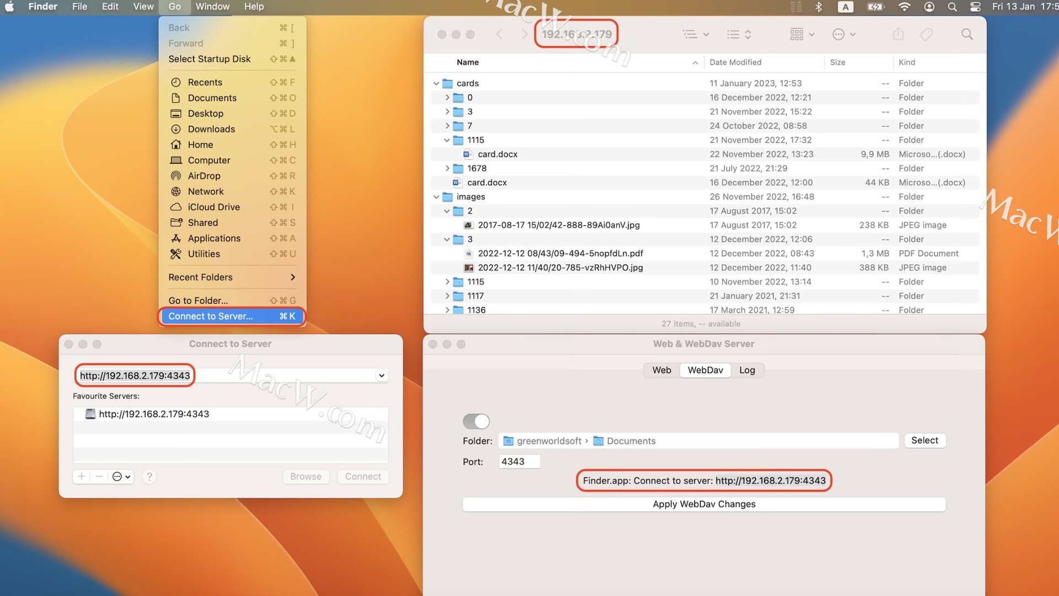Collapse the cards folder

point(436,83)
